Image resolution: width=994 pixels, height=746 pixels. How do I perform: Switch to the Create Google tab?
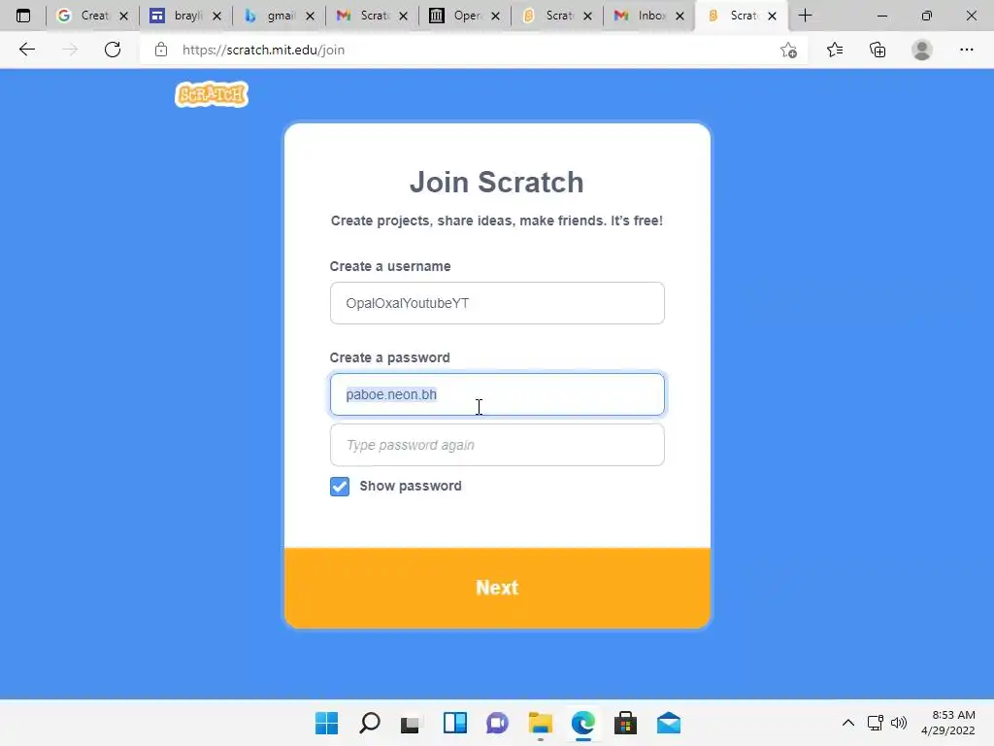[x=92, y=16]
